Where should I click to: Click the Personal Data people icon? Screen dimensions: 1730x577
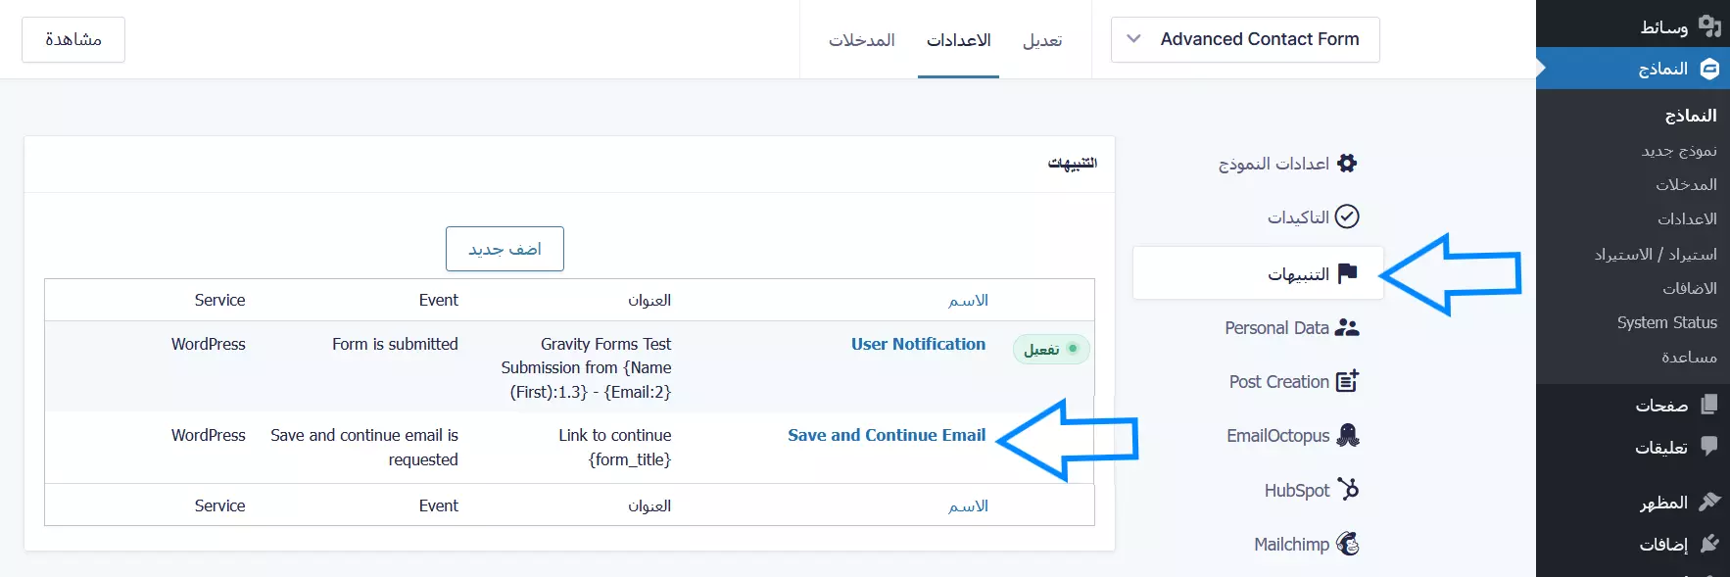(x=1347, y=328)
